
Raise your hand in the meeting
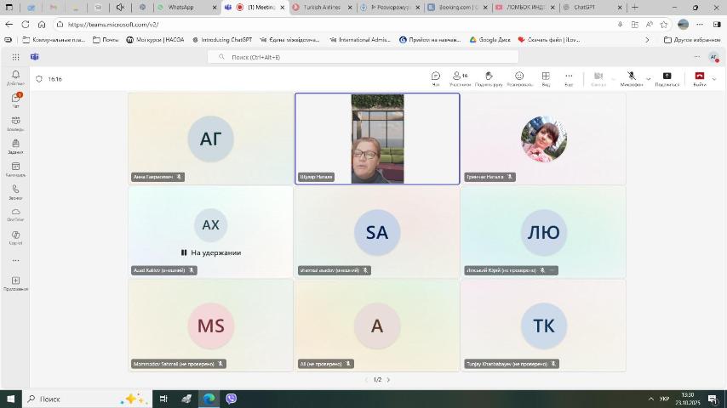489,77
